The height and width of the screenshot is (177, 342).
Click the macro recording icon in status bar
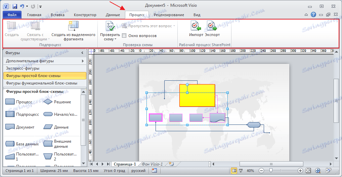pyautogui.click(x=155, y=171)
